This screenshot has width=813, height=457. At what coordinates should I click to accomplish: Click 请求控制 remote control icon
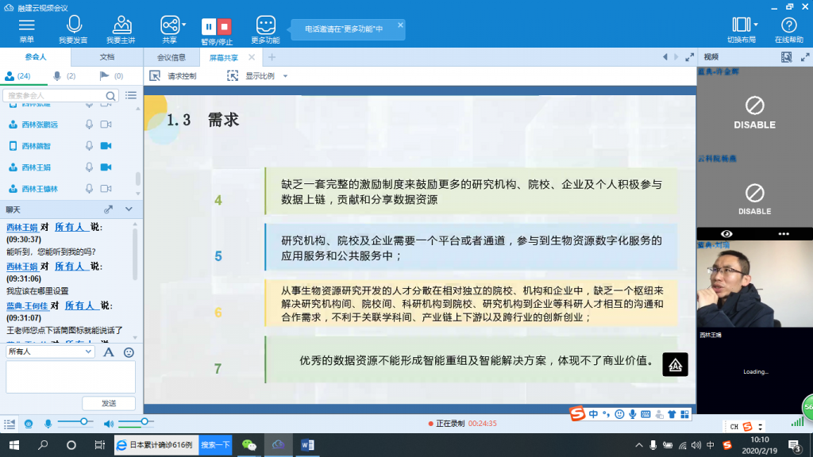(x=155, y=76)
